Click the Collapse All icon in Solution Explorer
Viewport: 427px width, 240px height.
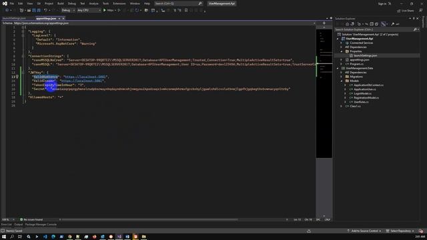click(x=372, y=24)
